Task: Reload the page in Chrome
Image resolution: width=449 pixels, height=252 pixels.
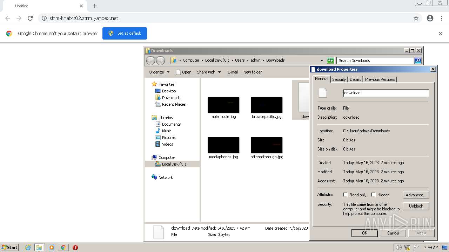Action: point(30,18)
